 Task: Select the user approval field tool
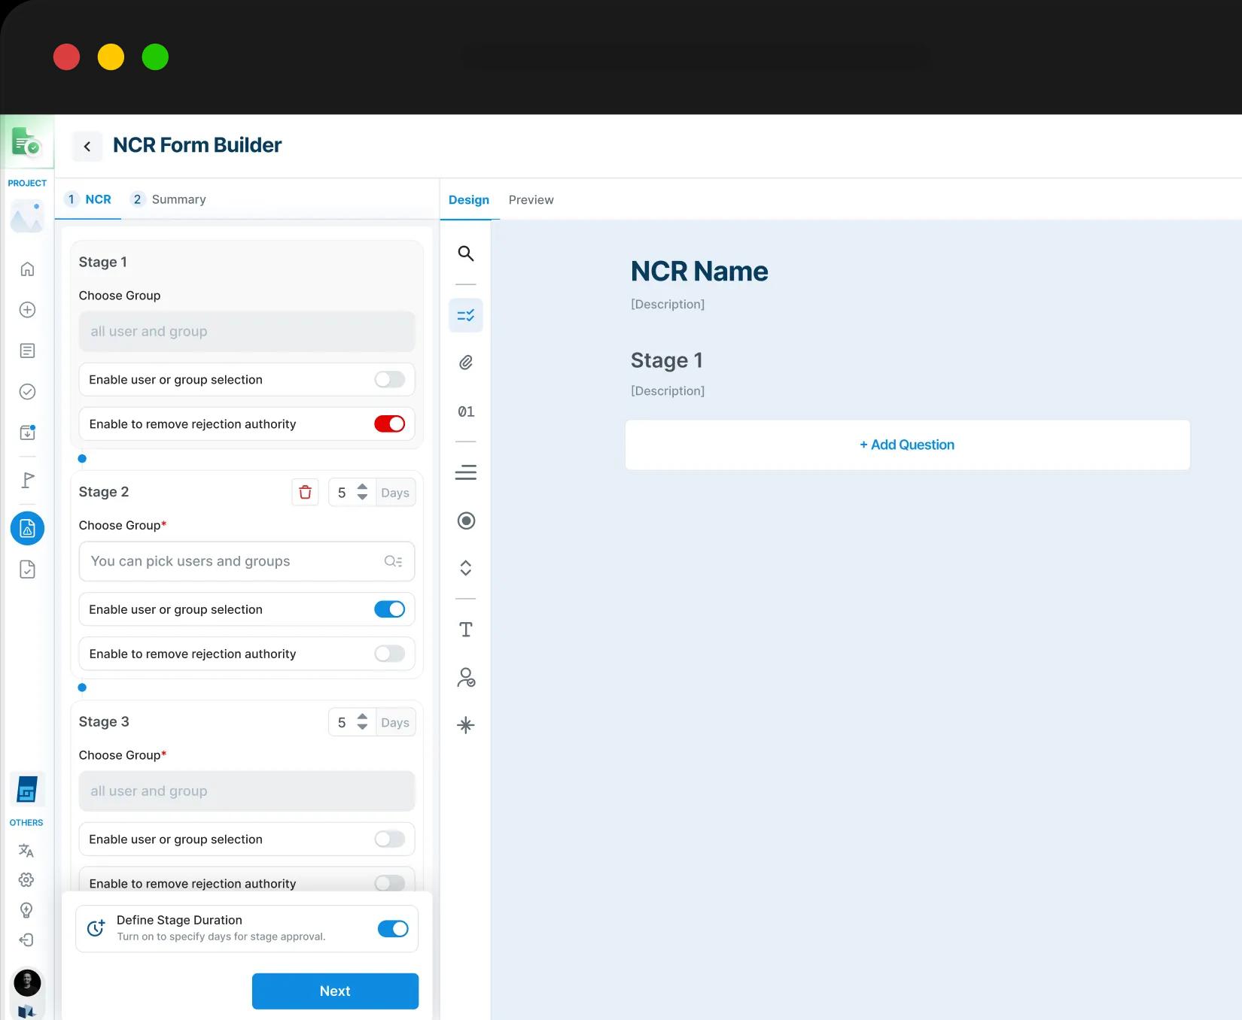(466, 678)
